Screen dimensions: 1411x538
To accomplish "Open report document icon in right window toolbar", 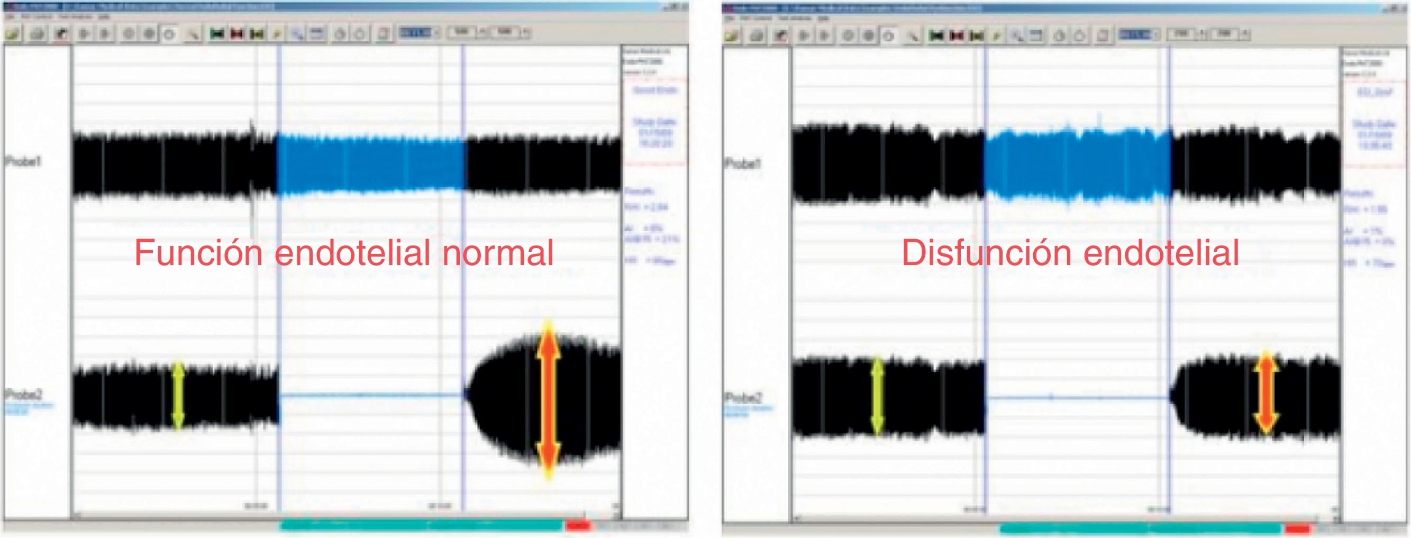I will pos(1103,36).
